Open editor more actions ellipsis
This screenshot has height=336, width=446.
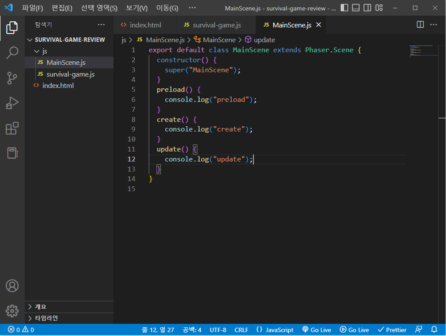coord(433,24)
